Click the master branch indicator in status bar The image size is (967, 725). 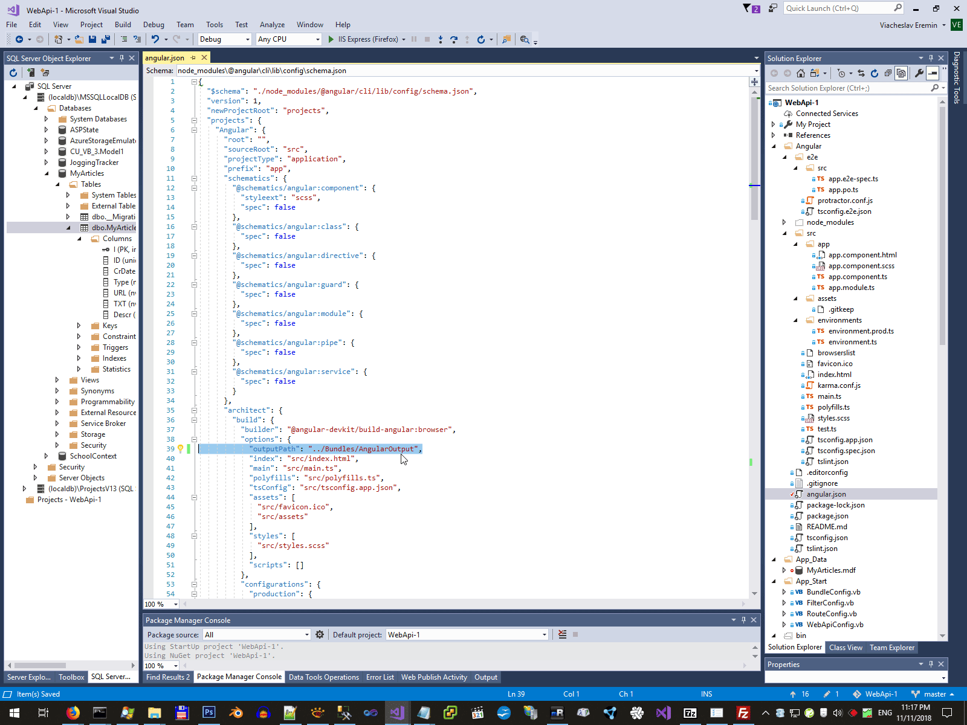[934, 694]
